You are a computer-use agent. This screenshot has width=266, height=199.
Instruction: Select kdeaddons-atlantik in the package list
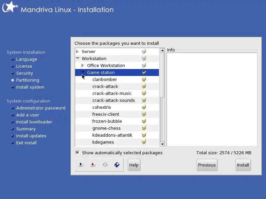[x=112, y=135]
